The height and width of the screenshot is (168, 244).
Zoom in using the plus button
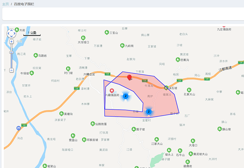click(11, 42)
